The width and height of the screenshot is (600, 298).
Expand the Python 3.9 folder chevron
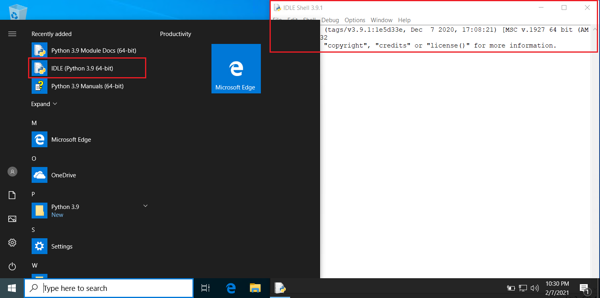145,206
